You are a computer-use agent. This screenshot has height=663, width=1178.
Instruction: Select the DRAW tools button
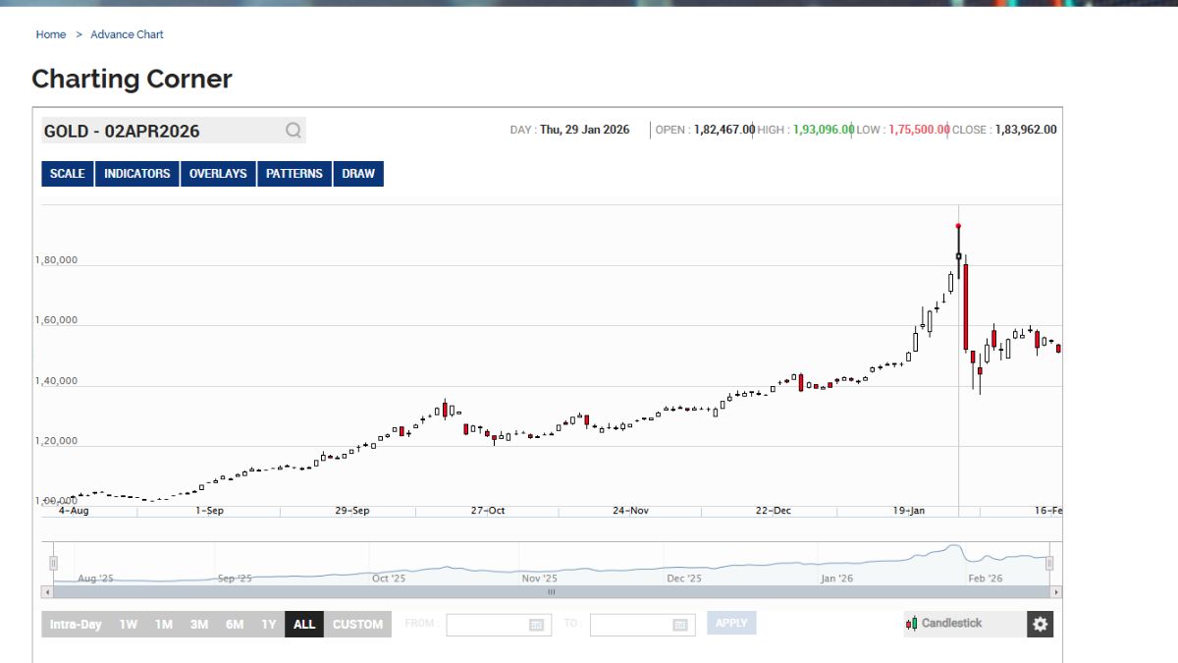358,174
